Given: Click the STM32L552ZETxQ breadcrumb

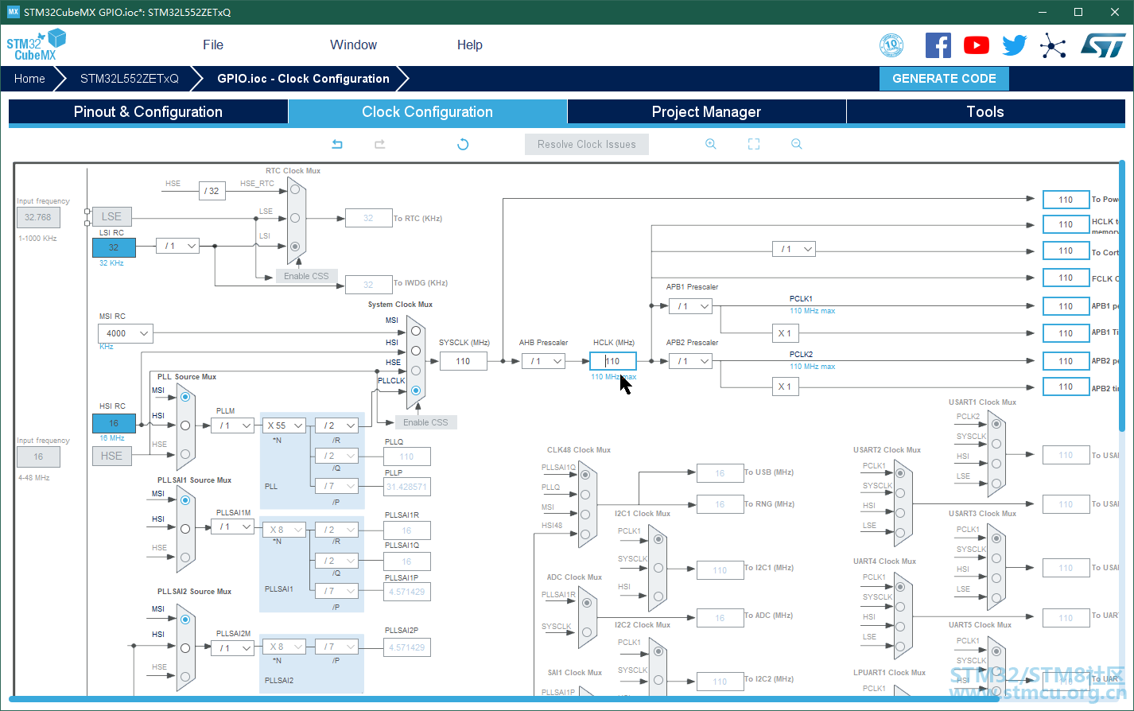Looking at the screenshot, I should (130, 79).
